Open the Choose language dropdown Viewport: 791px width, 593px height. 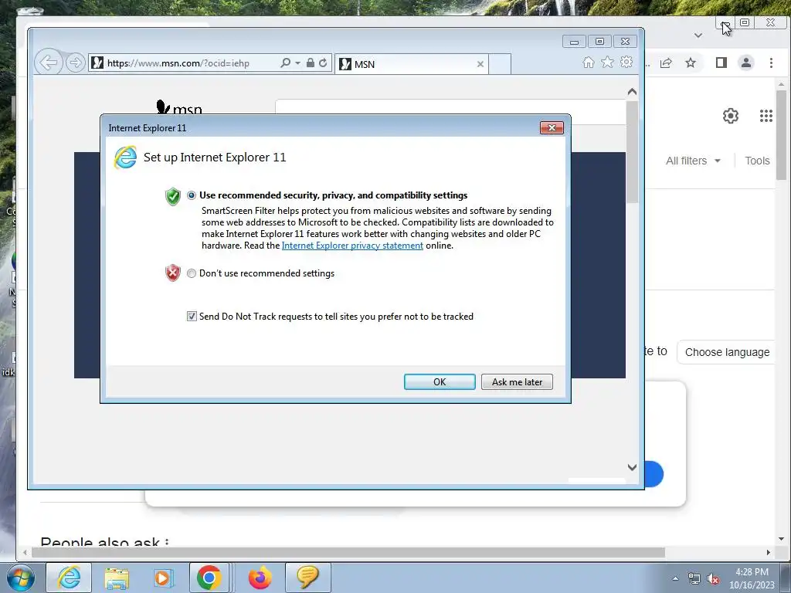[x=726, y=352]
